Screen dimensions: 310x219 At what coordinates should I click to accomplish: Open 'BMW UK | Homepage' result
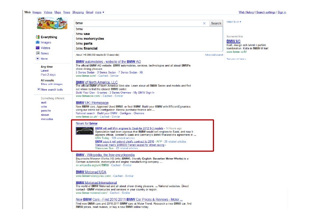[92, 103]
